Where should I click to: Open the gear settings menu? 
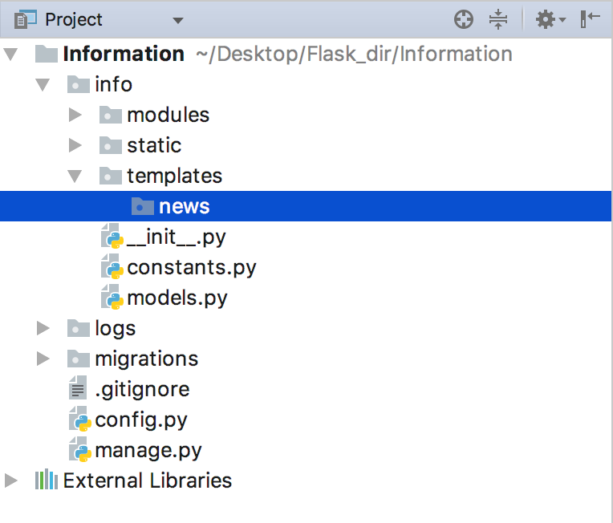(x=550, y=19)
